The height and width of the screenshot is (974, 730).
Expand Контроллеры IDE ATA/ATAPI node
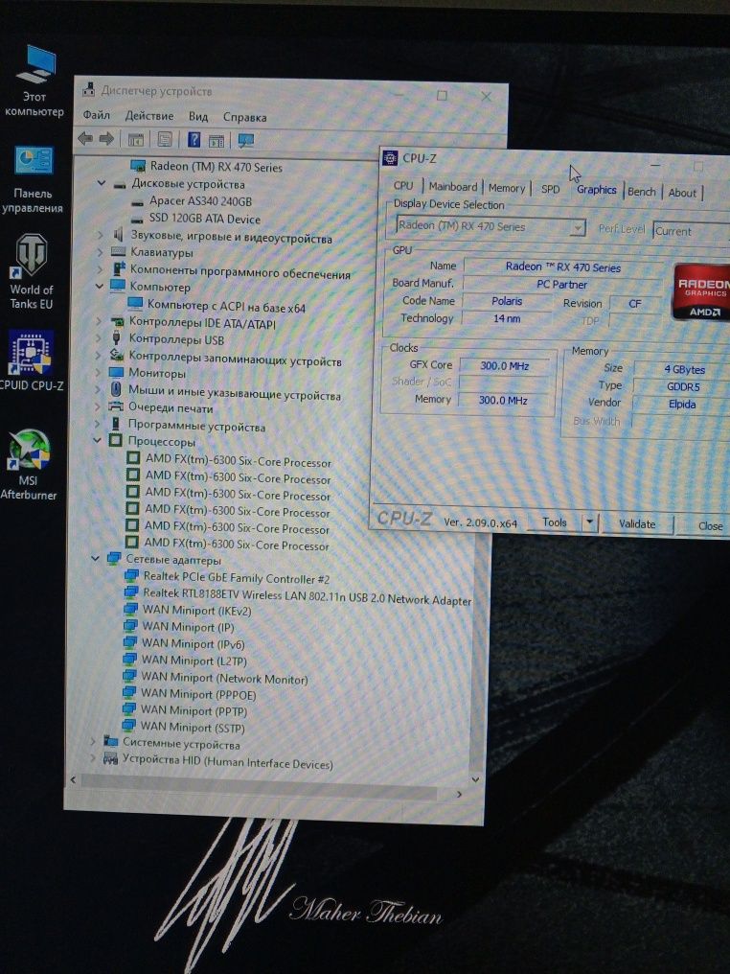click(x=98, y=321)
